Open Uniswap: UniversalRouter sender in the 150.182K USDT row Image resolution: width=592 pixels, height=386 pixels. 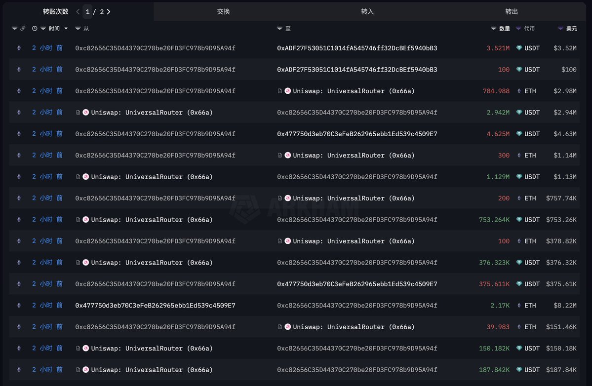[152, 348]
